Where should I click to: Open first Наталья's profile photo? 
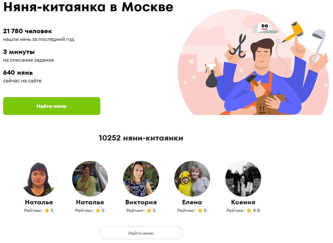39,178
